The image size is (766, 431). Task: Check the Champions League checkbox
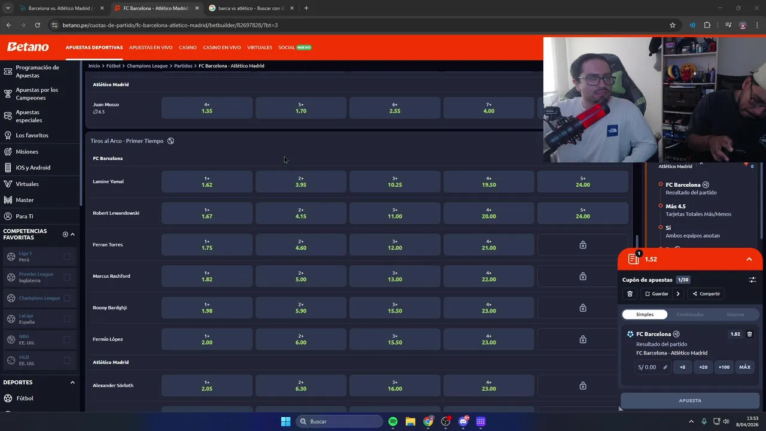coord(67,298)
